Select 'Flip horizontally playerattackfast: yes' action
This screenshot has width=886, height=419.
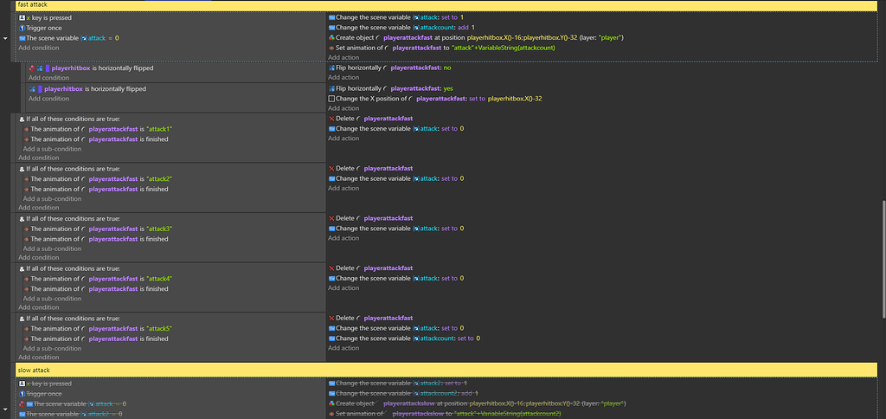point(390,89)
